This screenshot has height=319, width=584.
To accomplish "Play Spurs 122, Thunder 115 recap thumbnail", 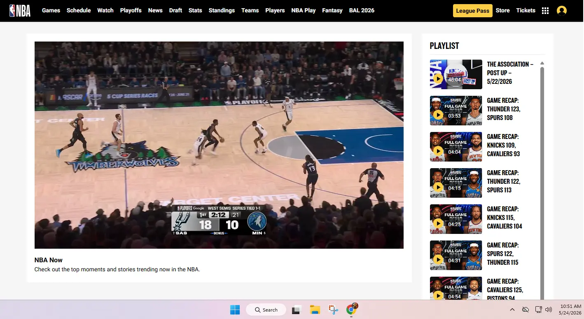I will [x=456, y=255].
